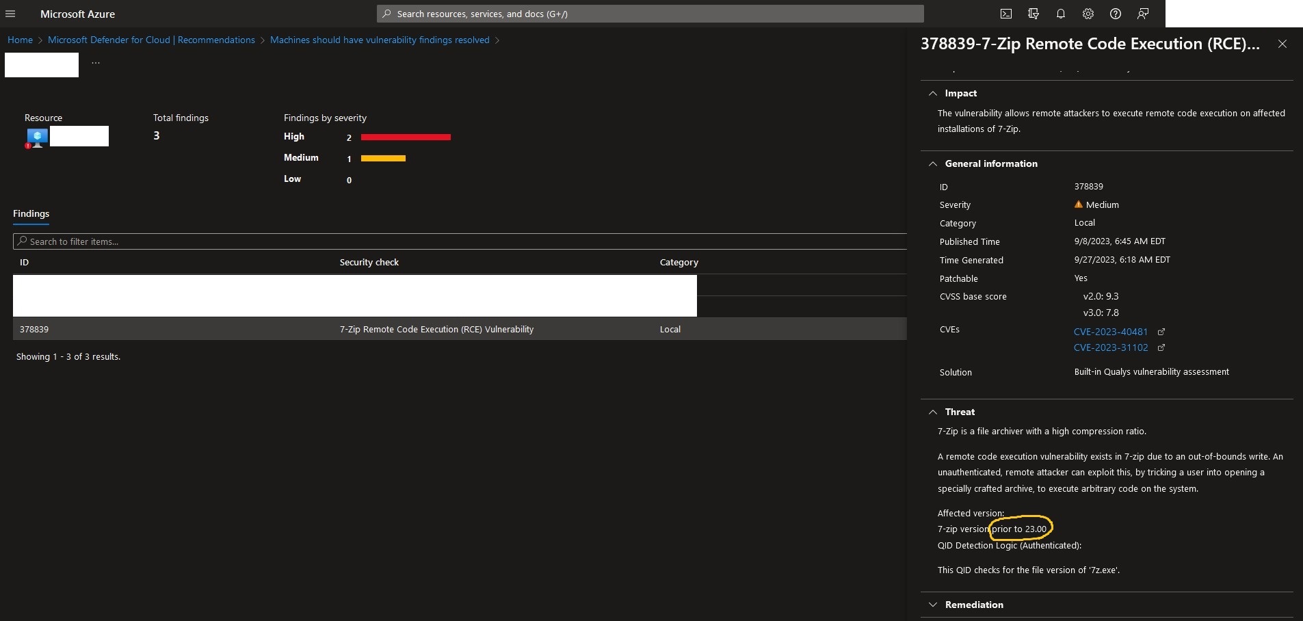Open the Help menu
Image resolution: width=1303 pixels, height=621 pixels.
coord(1115,14)
